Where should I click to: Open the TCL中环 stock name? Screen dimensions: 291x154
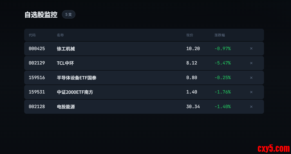(x=65, y=63)
